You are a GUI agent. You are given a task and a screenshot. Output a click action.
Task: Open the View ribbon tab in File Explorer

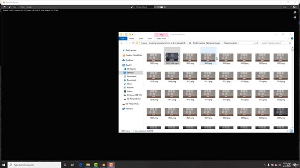[x=150, y=38]
